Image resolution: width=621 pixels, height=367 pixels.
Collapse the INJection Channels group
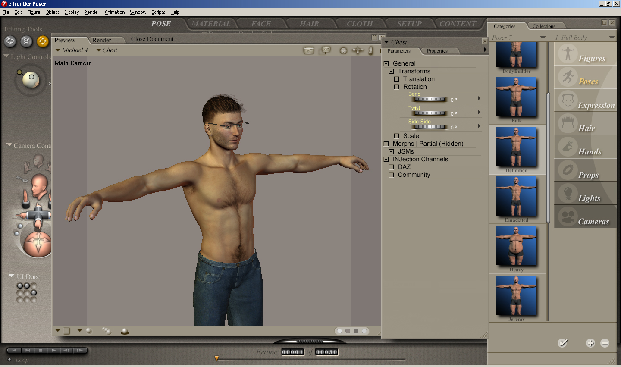pos(386,159)
